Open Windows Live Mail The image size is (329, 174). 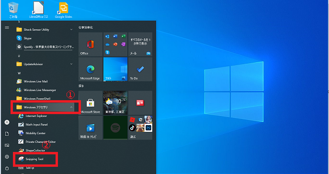tap(45, 81)
